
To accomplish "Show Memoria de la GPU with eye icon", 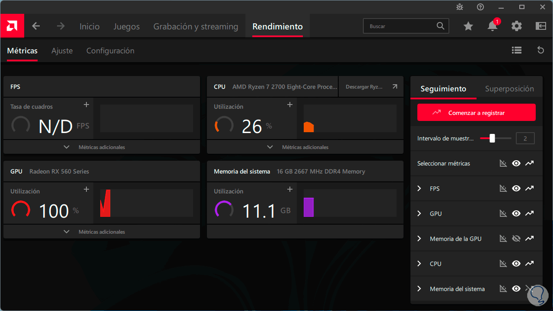I will [516, 238].
